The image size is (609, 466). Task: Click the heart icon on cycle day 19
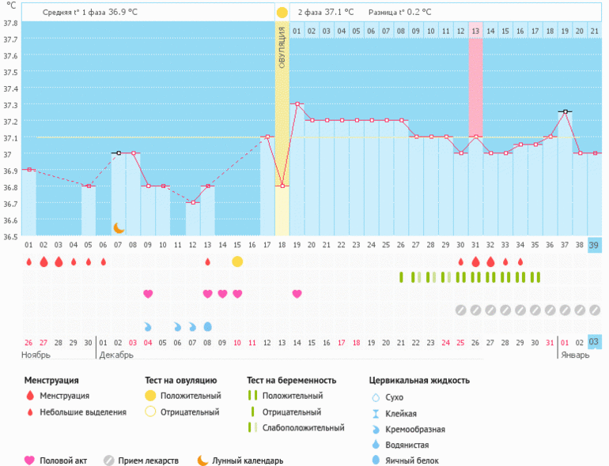coord(297,294)
